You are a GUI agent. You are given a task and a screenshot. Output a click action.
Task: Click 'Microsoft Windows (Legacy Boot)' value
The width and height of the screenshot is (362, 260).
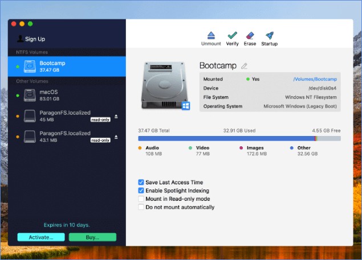click(x=300, y=106)
